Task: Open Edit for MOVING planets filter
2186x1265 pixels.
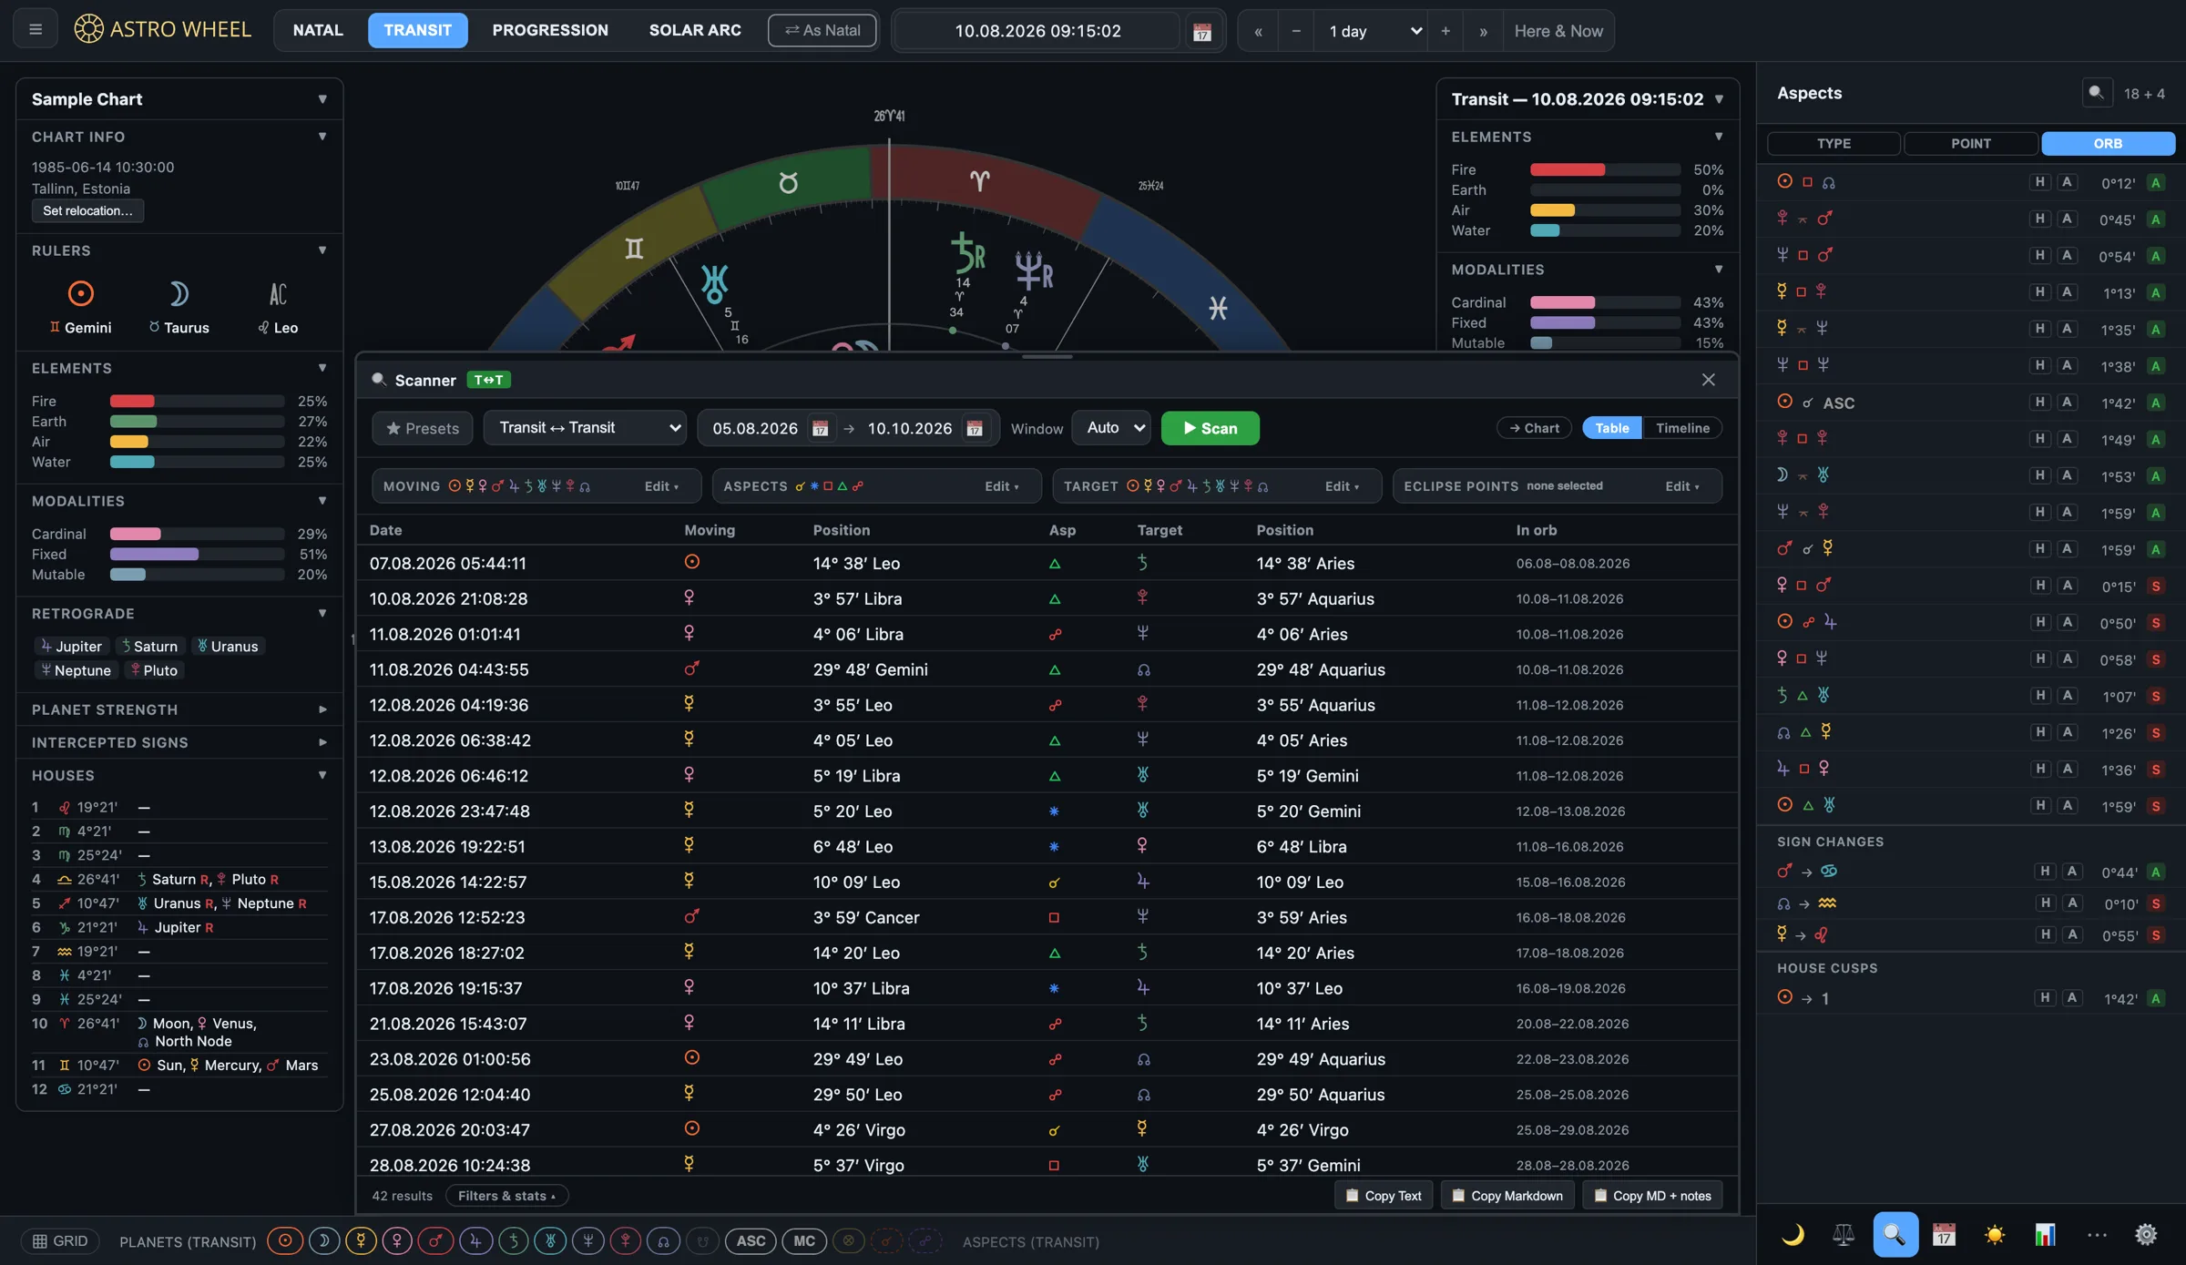Action: tap(661, 486)
